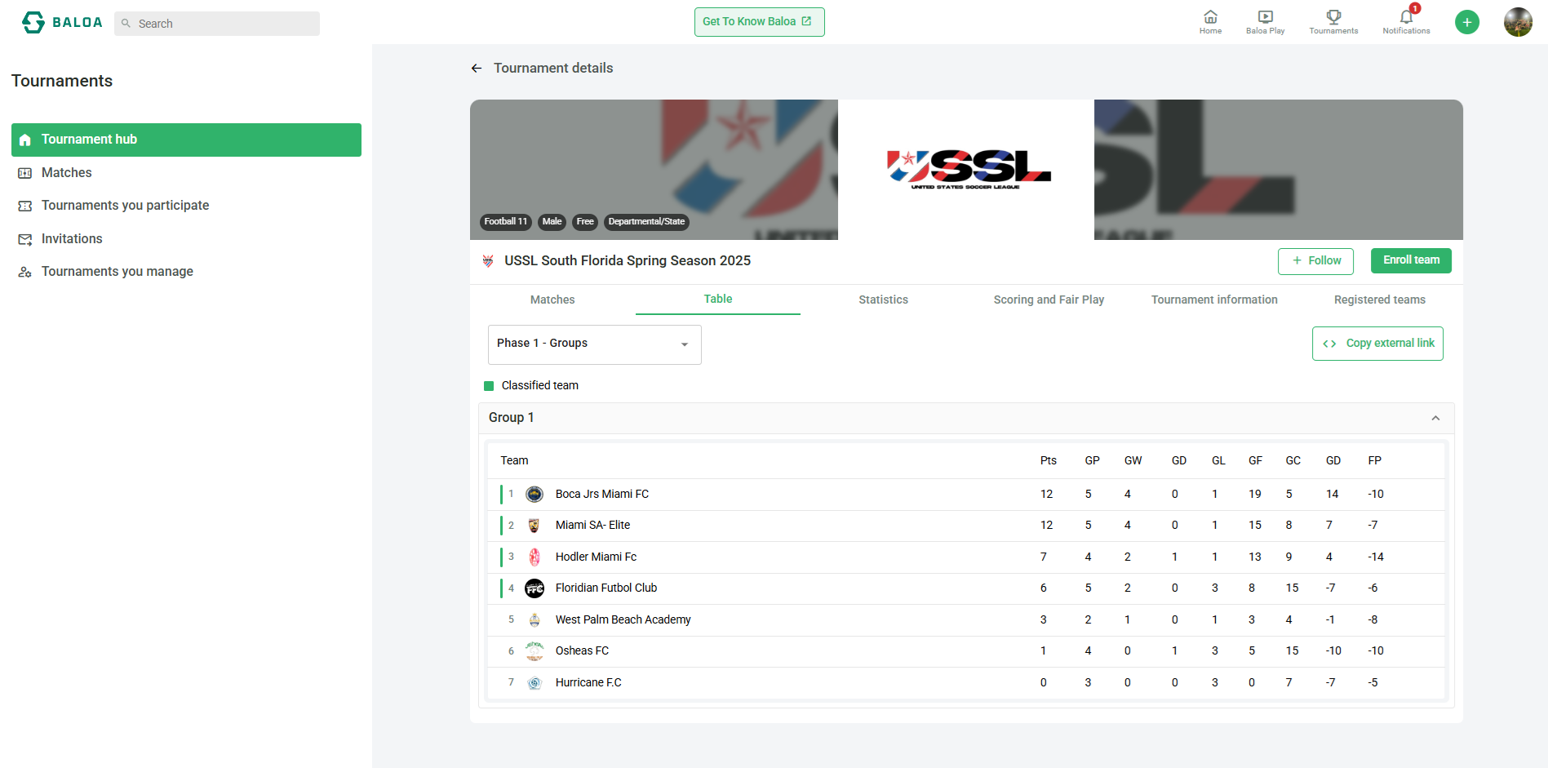Open Registered teams tab
Image resolution: width=1548 pixels, height=768 pixels.
[x=1379, y=300]
